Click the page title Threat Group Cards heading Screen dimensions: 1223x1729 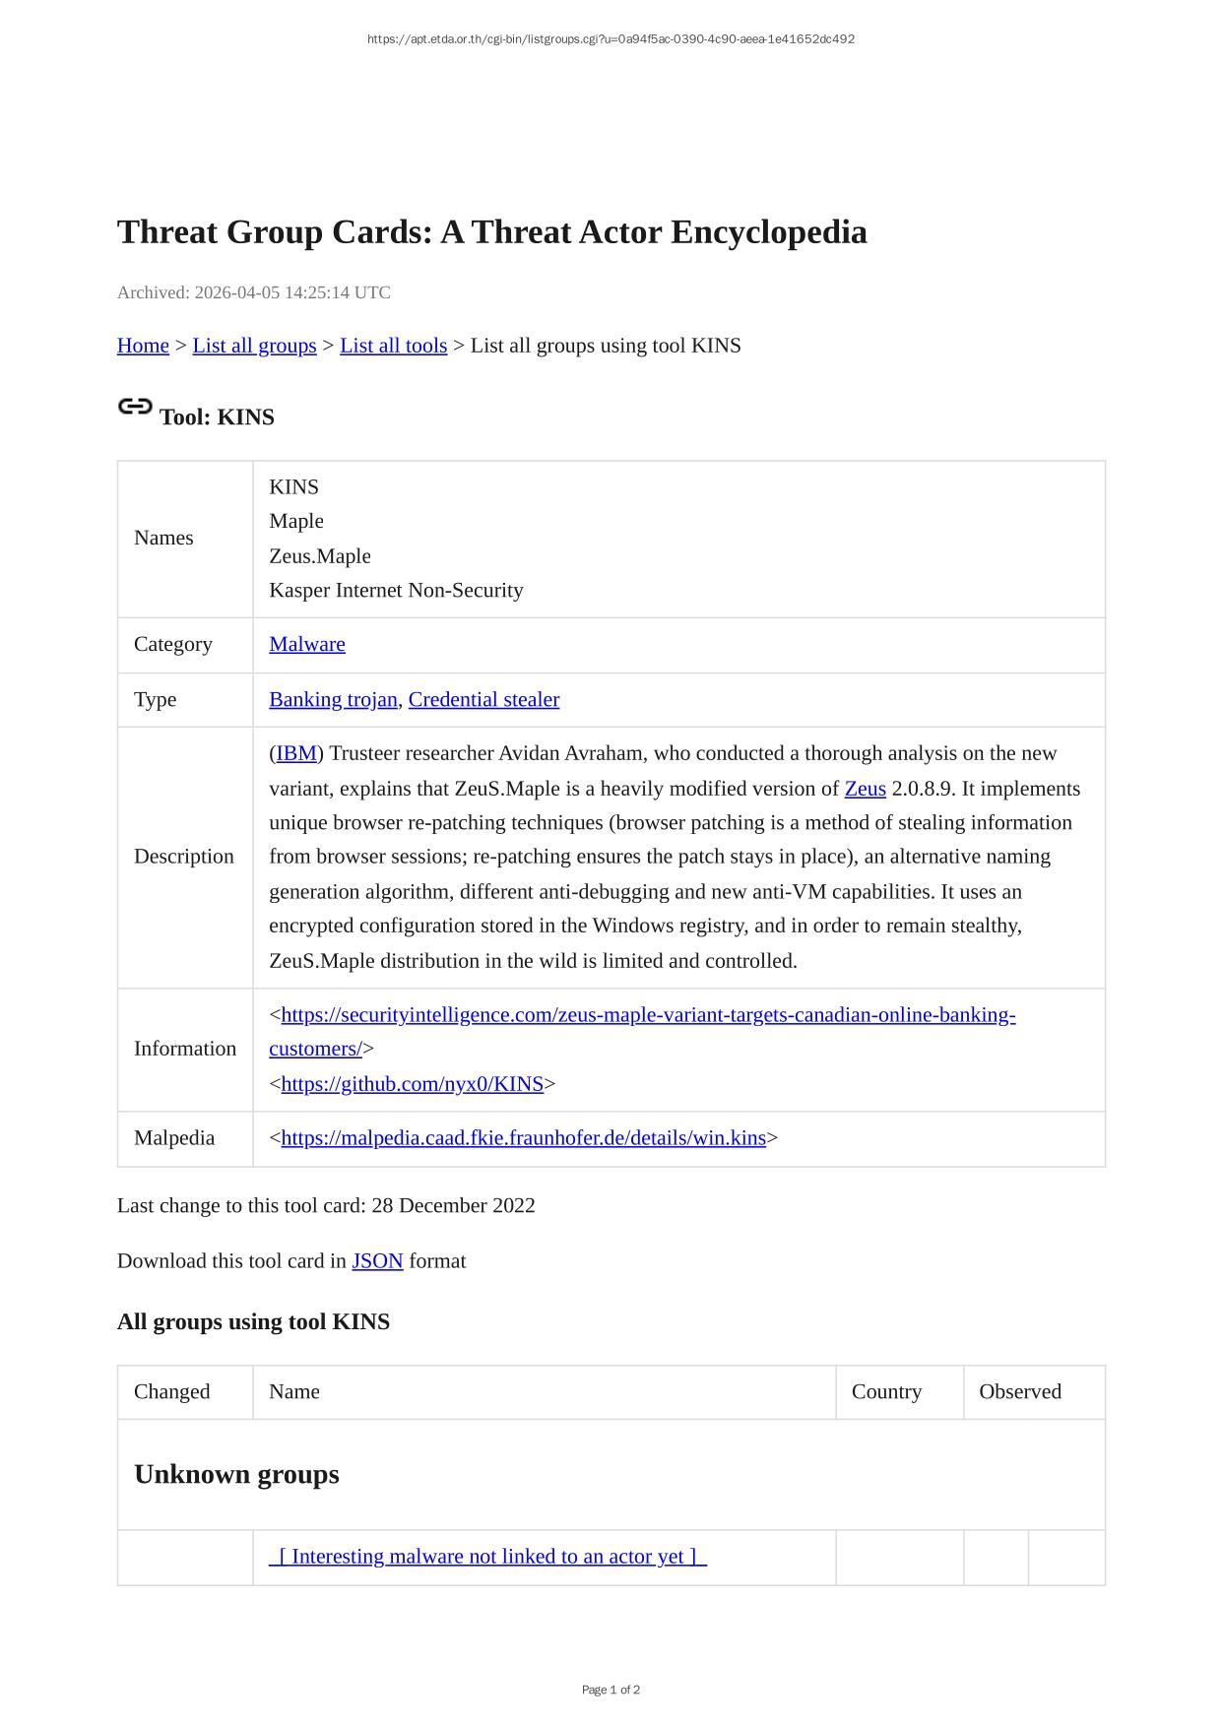click(491, 232)
